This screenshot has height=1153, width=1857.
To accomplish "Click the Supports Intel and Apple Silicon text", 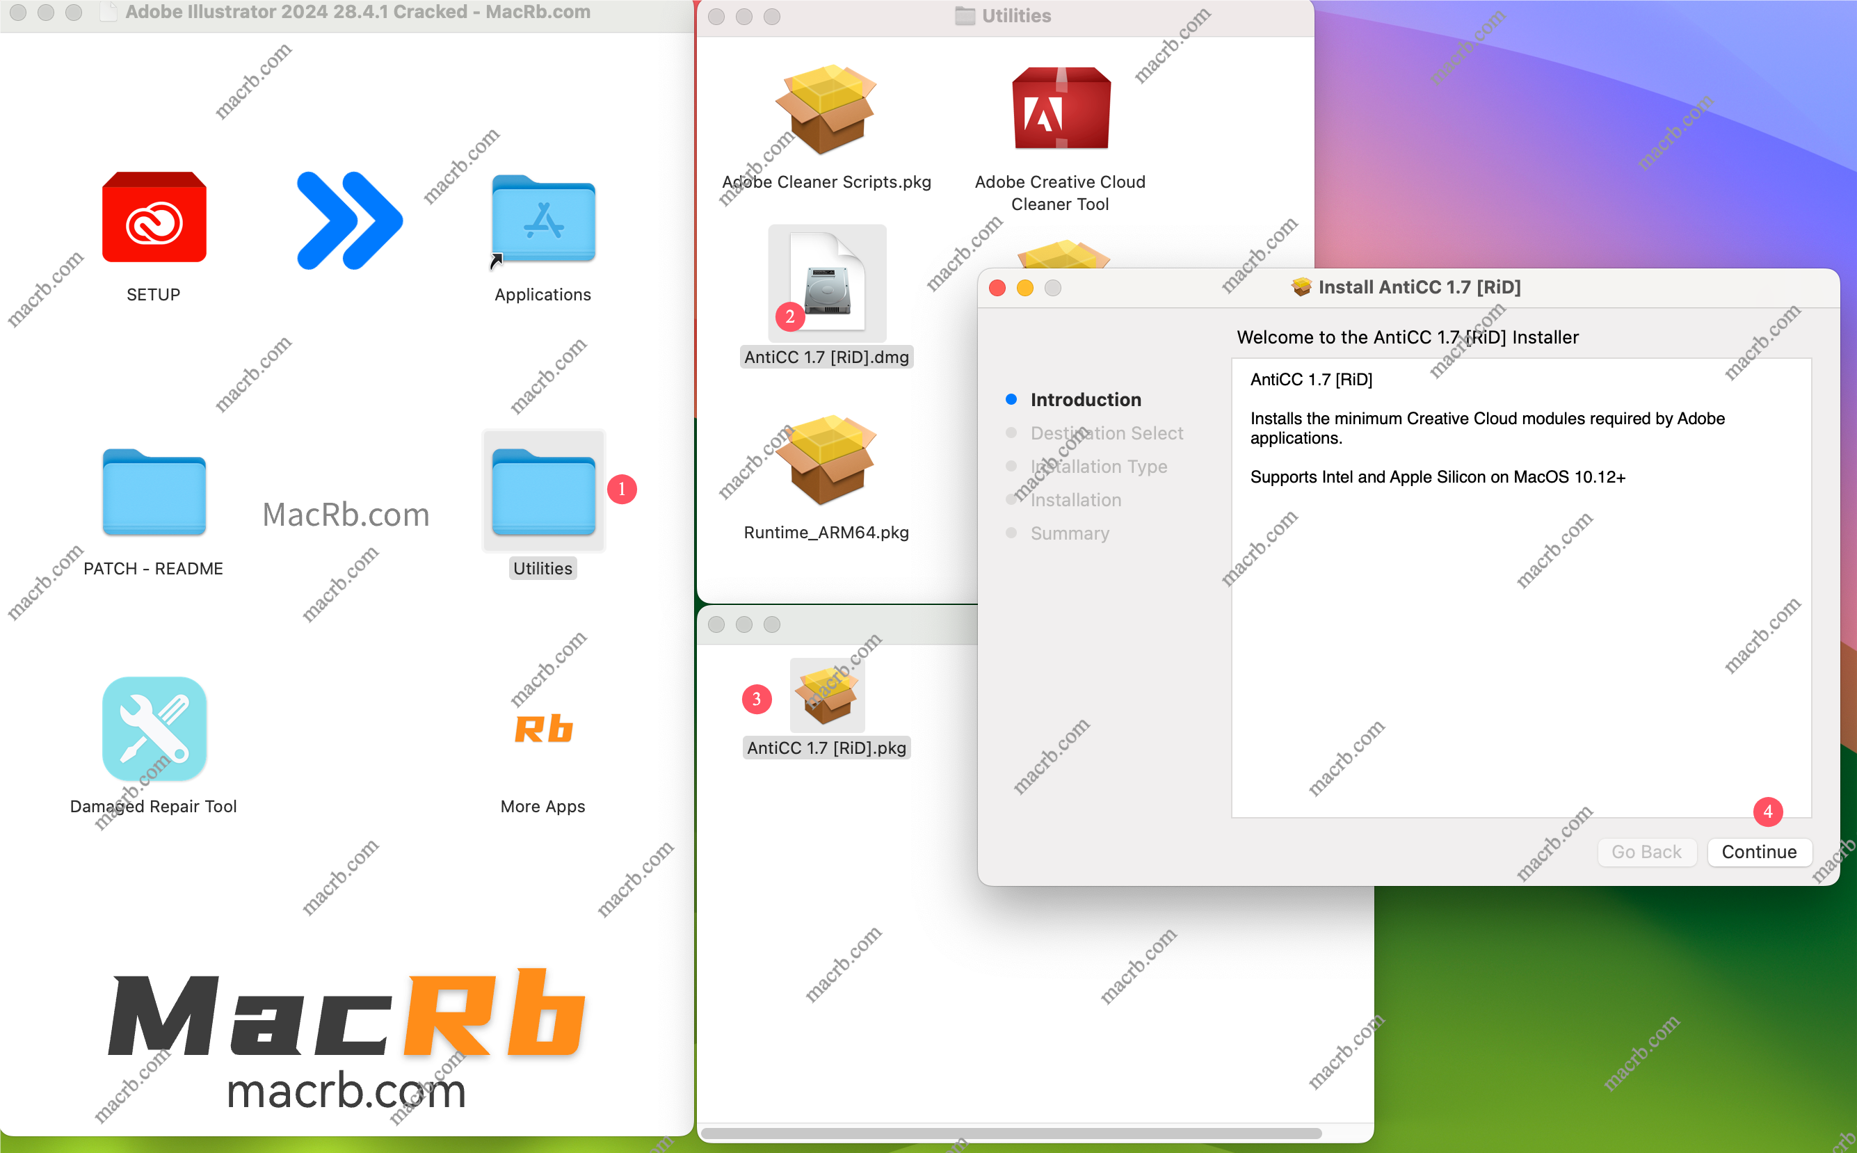I will point(1438,477).
